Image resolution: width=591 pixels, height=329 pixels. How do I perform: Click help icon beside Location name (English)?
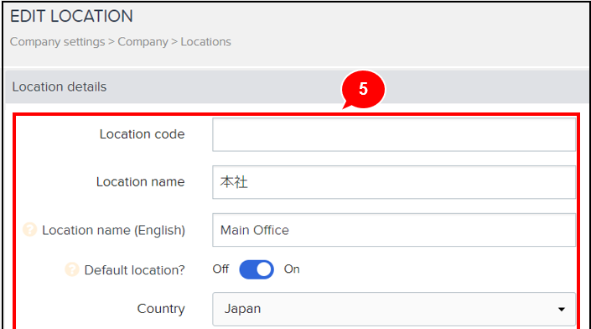pos(30,229)
